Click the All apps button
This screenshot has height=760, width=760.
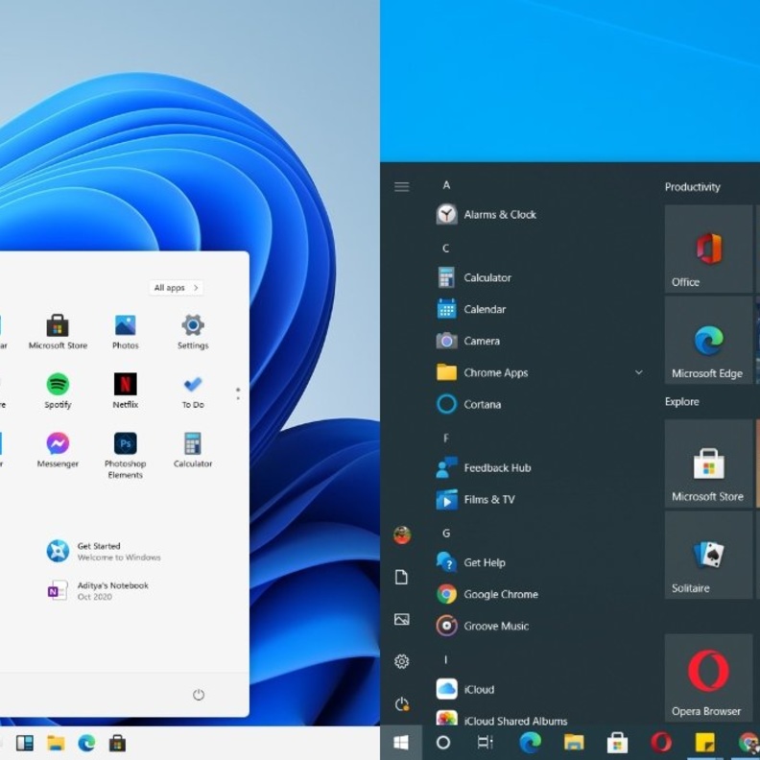(176, 288)
